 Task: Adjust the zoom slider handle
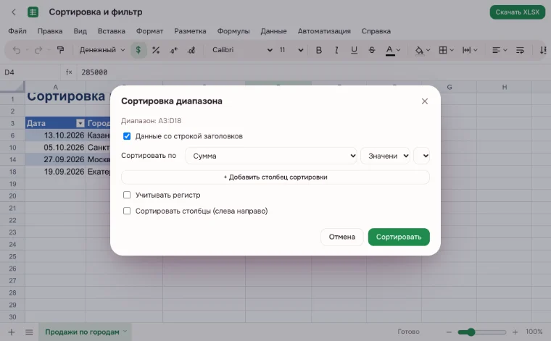click(471, 332)
